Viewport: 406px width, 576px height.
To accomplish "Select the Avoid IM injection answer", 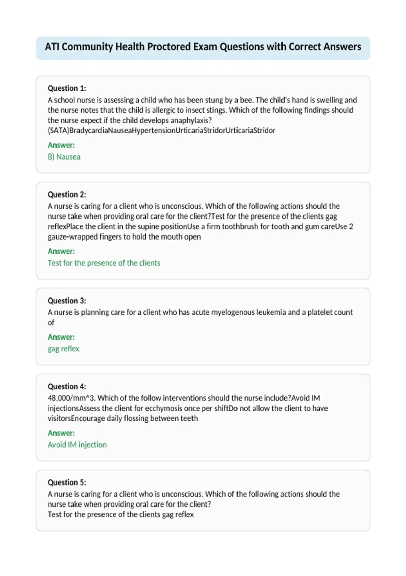I will (x=77, y=444).
